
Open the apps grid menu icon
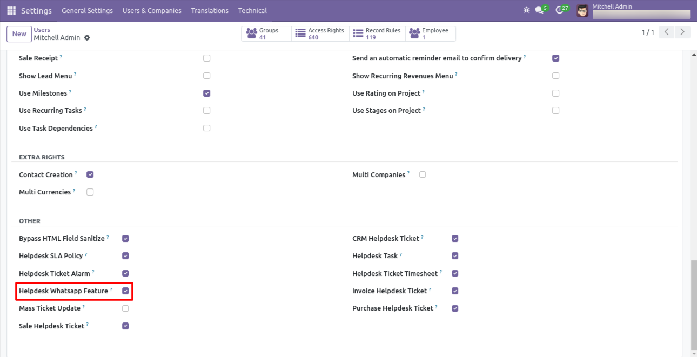pyautogui.click(x=11, y=11)
